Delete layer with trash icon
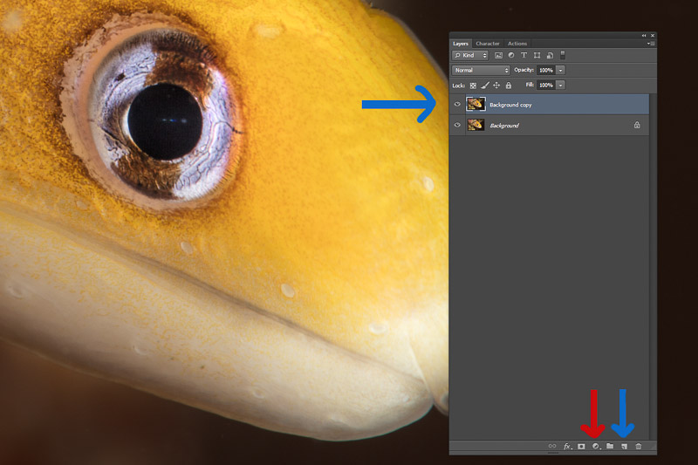This screenshot has width=698, height=465. pyautogui.click(x=639, y=446)
